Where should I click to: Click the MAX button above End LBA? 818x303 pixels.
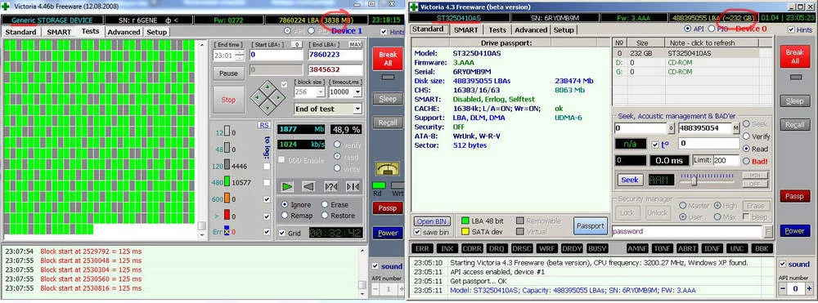(356, 45)
